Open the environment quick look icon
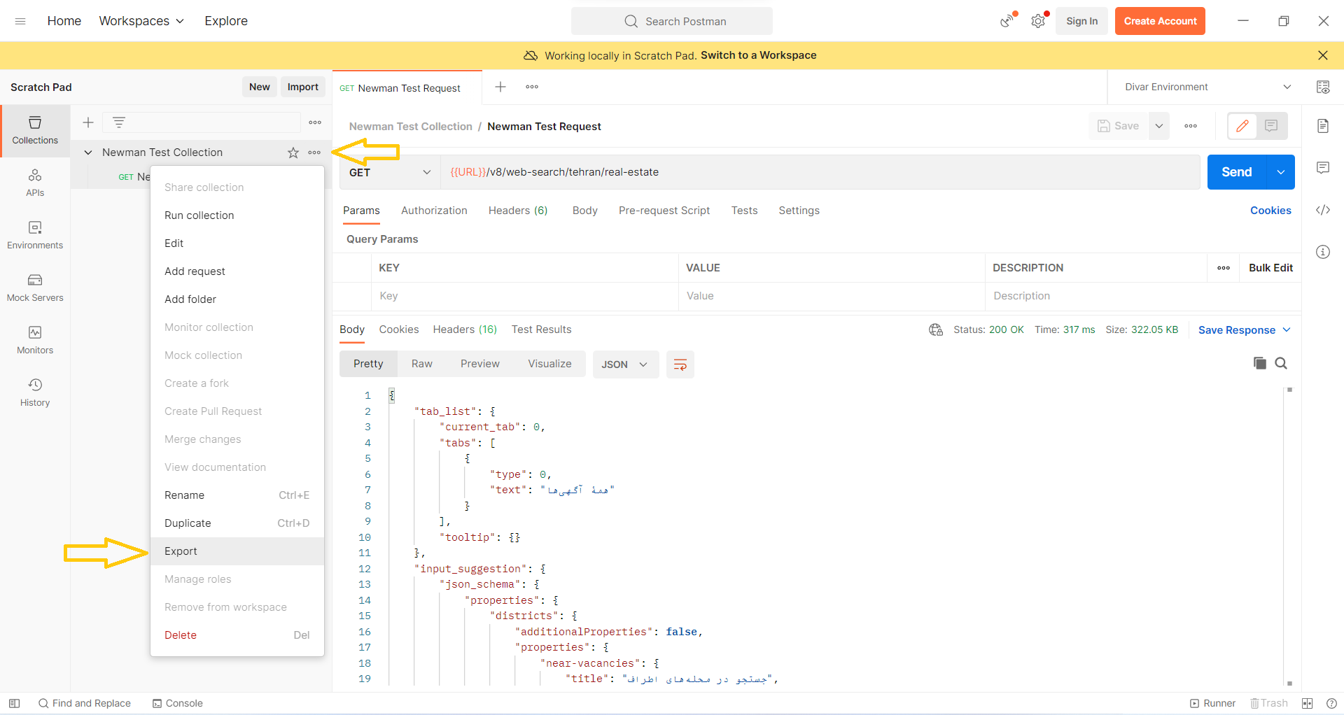This screenshot has width=1344, height=715. point(1323,87)
